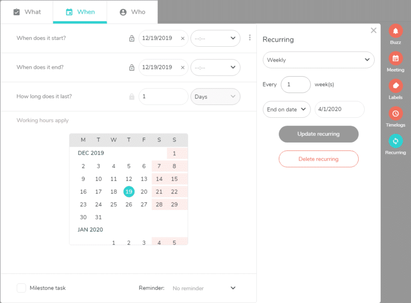Viewport: 411px width, 303px height.
Task: Select December 26 on the calendar
Action: click(x=129, y=204)
